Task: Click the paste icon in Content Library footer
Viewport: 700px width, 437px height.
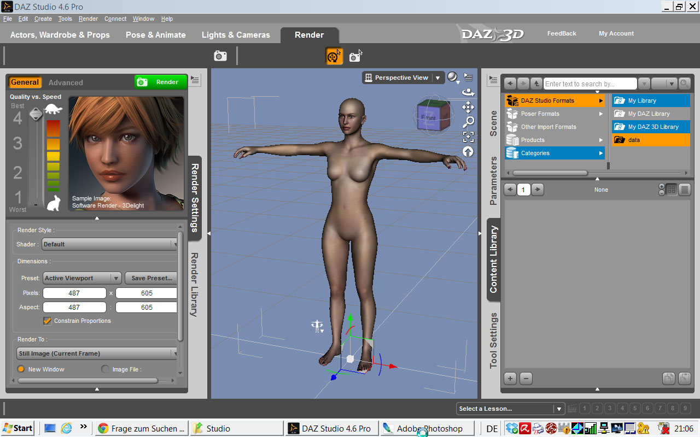Action: coord(684,378)
